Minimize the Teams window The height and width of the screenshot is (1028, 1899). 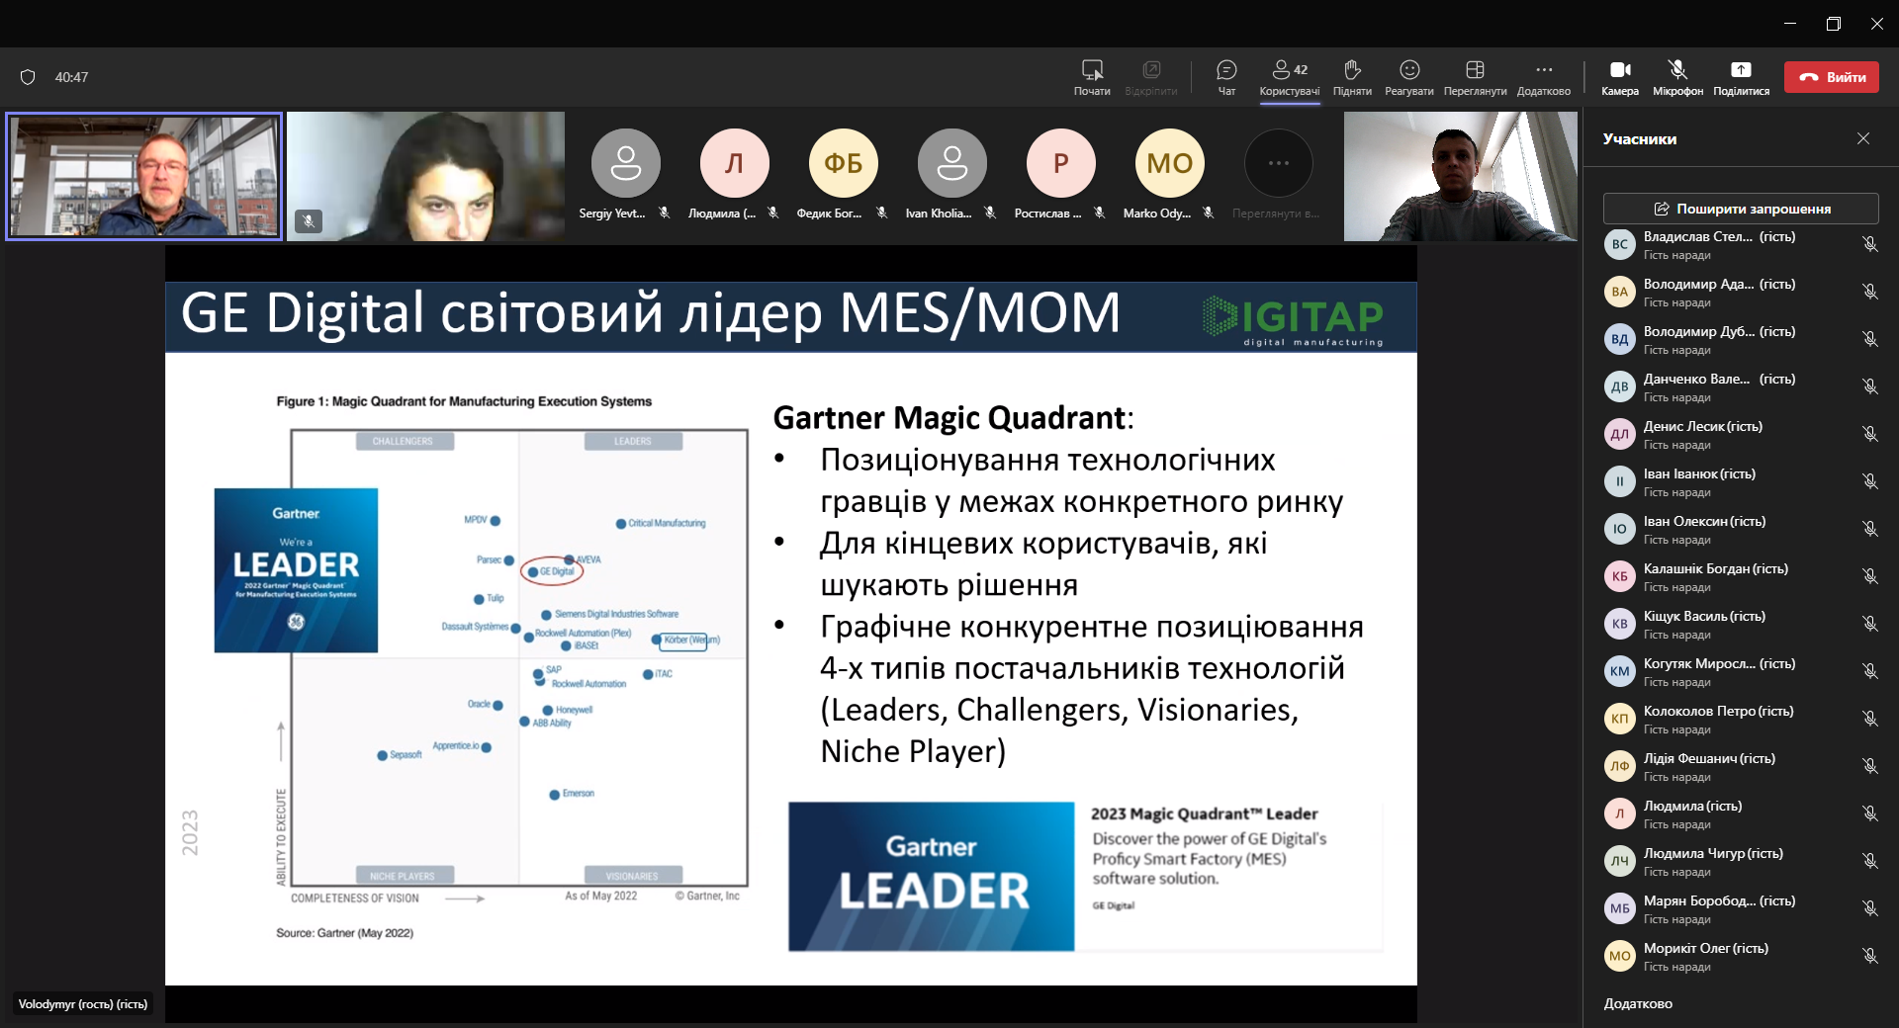[x=1789, y=24]
